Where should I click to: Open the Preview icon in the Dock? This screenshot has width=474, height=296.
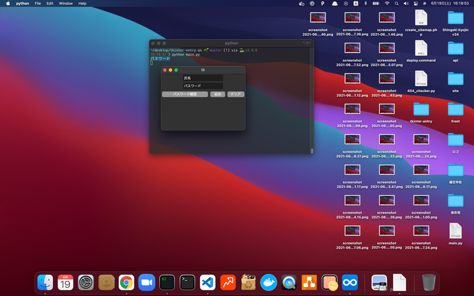pos(379,282)
